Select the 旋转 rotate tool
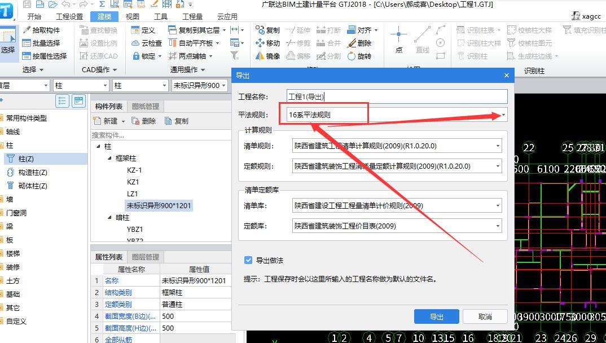This screenshot has width=606, height=343. pyautogui.click(x=359, y=56)
